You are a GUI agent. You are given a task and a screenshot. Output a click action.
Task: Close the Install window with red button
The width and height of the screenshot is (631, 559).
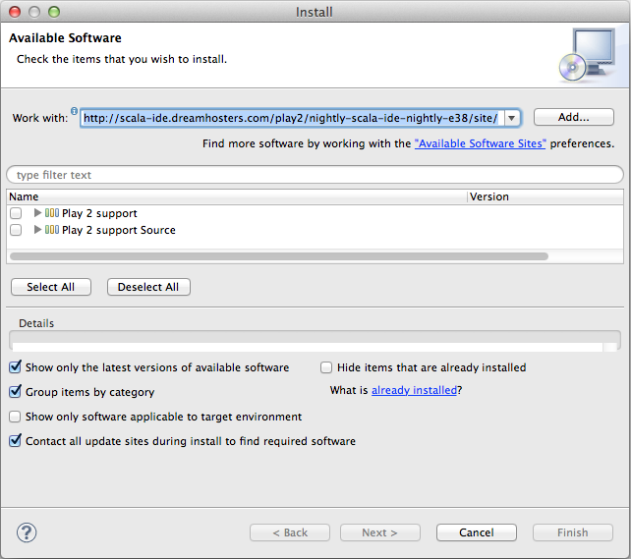coord(15,12)
